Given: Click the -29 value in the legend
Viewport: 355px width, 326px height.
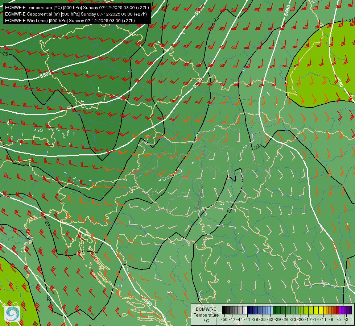Looking at the screenshot, I should 277,319.
